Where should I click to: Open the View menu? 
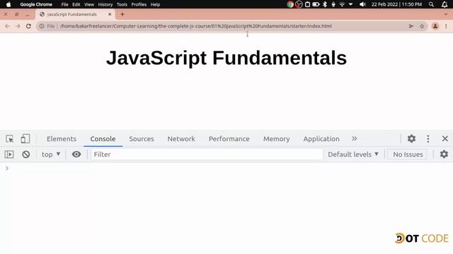[x=89, y=4]
